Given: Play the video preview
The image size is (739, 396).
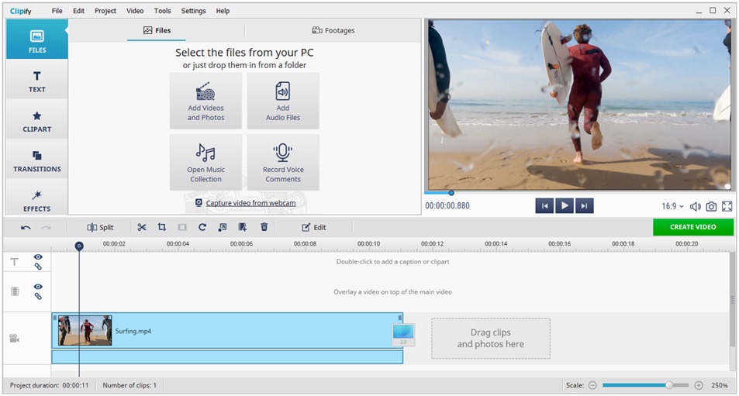Looking at the screenshot, I should click(x=565, y=206).
